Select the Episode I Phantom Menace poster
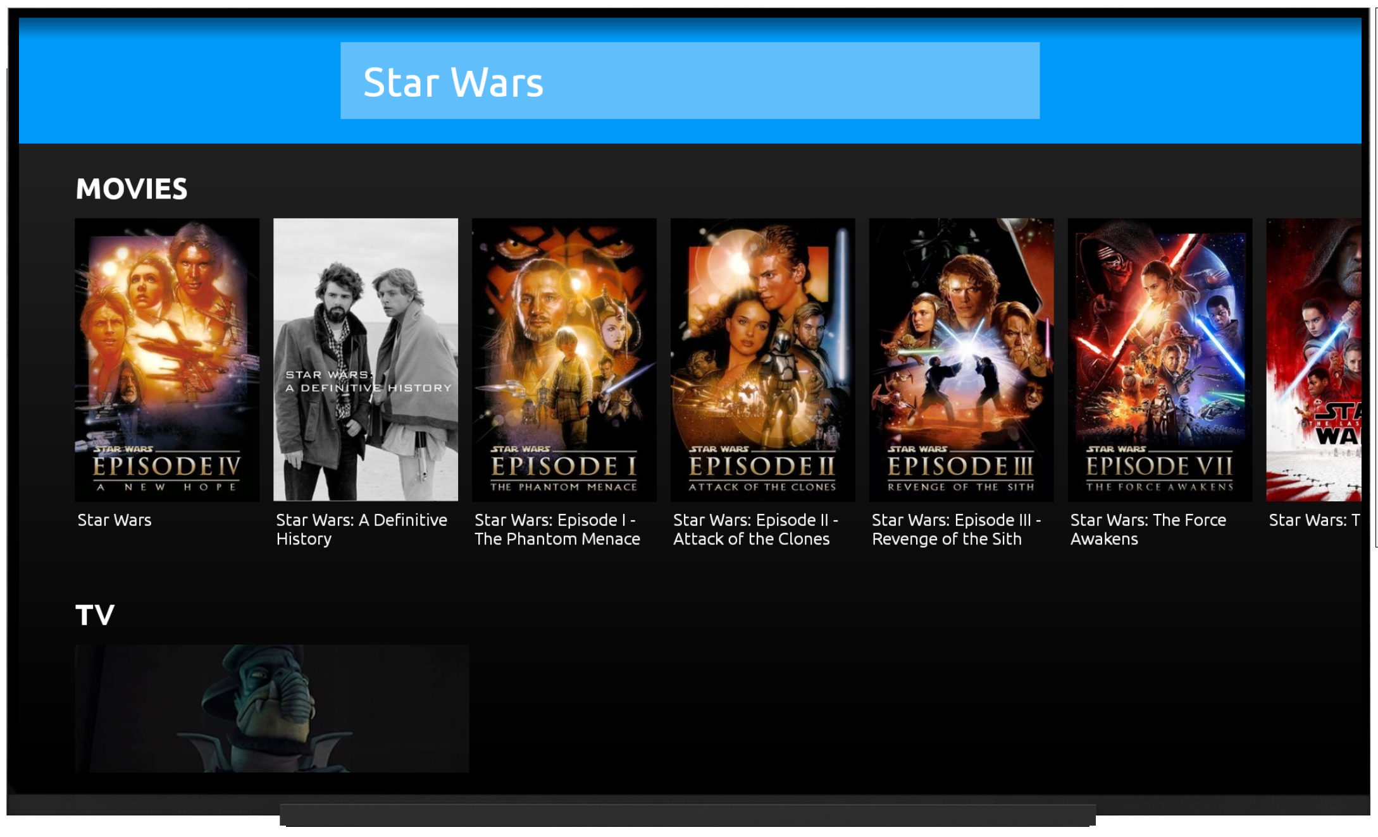The width and height of the screenshot is (1378, 837). coord(564,360)
